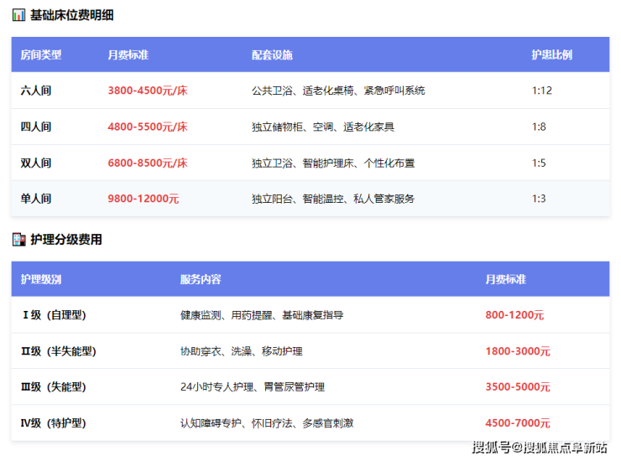This screenshot has height=461, width=621.
Task: Click the fee 1800-3000元
Action: (x=518, y=351)
